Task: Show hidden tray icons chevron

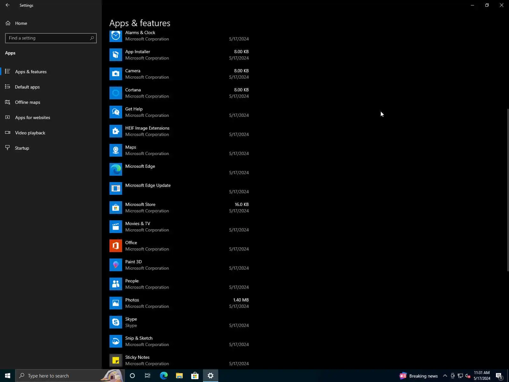Action: 445,376
